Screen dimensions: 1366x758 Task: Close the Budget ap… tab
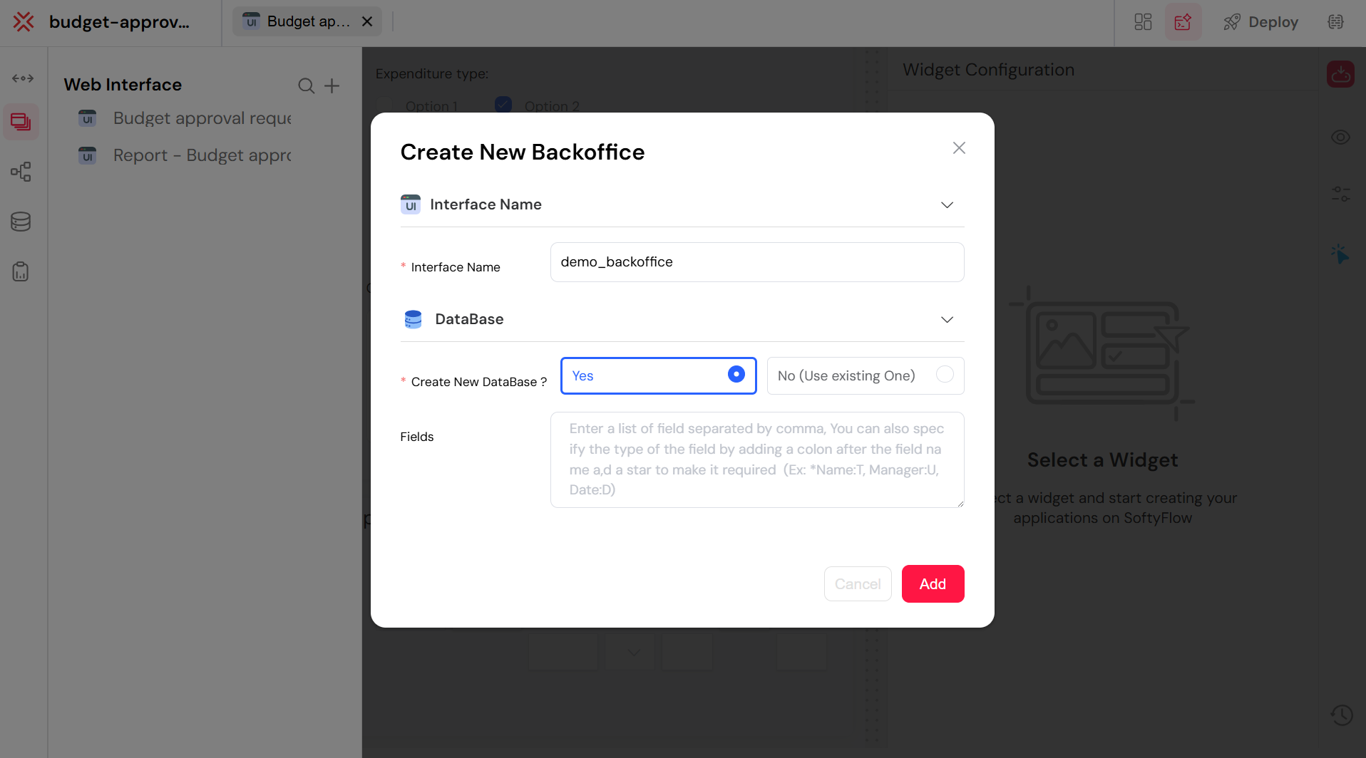pos(367,22)
